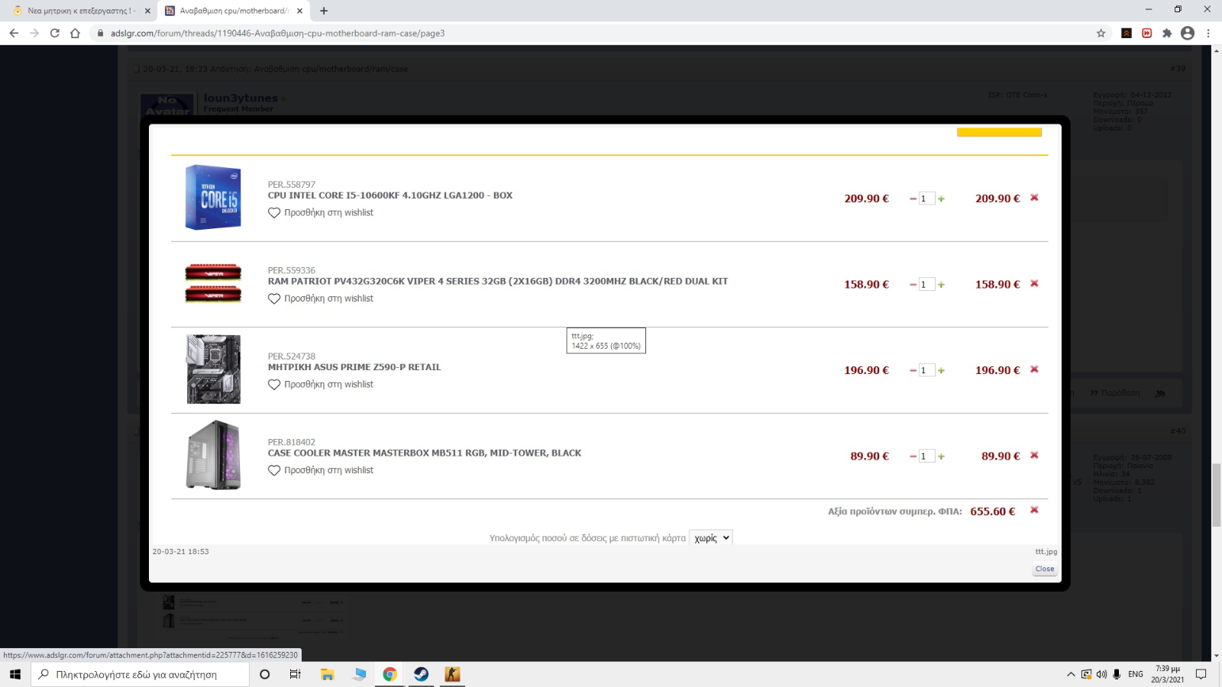Screen dimensions: 1222x687
Task: Click the red X in the ASUS Prime Z590-P row
Action: pyautogui.click(x=1034, y=369)
